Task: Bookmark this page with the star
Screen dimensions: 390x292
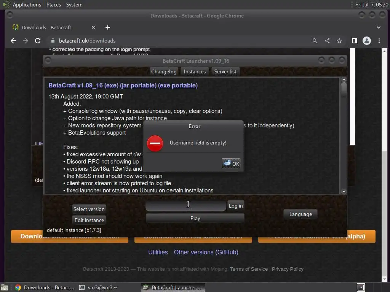Action: (x=339, y=41)
